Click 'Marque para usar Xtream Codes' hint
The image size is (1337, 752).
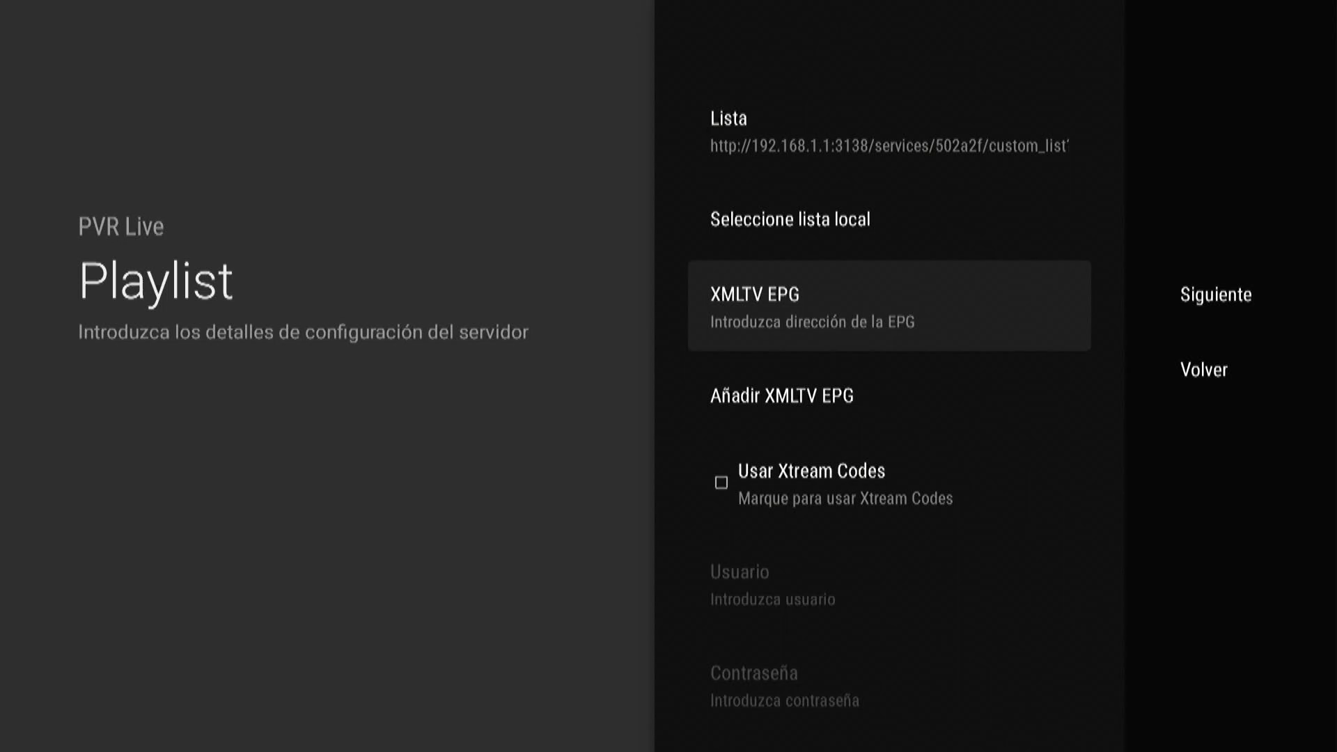[x=845, y=499]
